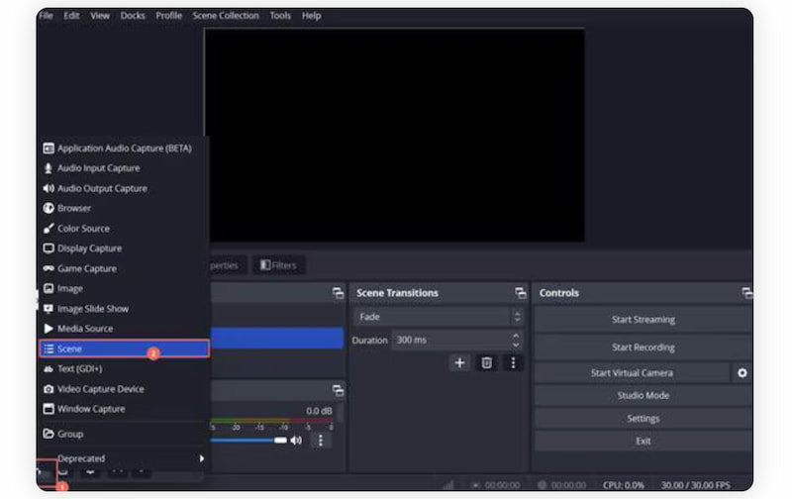Image resolution: width=792 pixels, height=499 pixels.
Task: Open the Fade transition dropdown
Action: pos(438,317)
